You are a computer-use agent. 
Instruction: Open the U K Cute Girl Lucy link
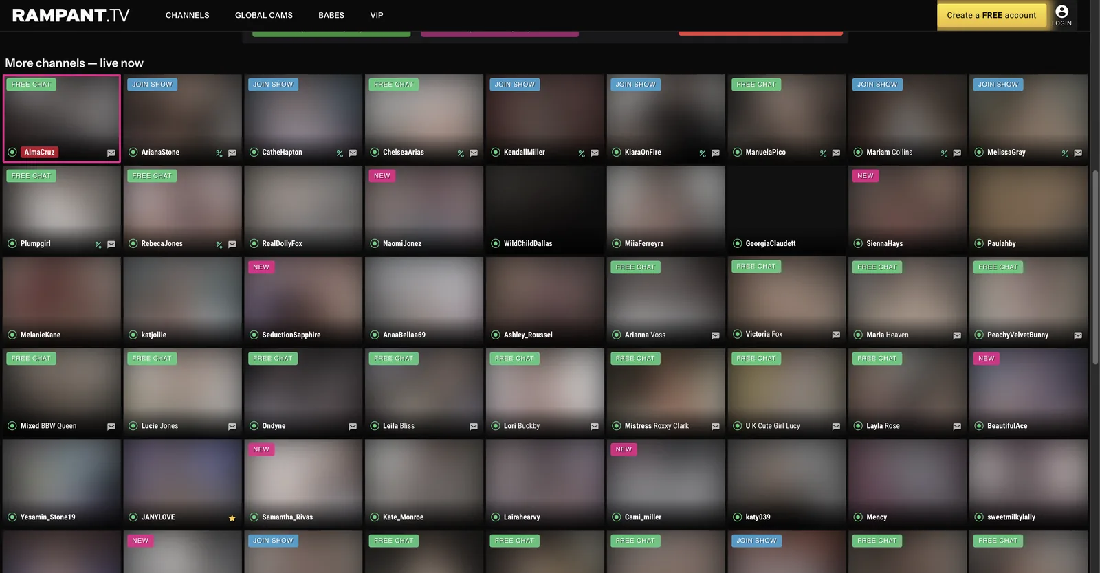(x=773, y=426)
